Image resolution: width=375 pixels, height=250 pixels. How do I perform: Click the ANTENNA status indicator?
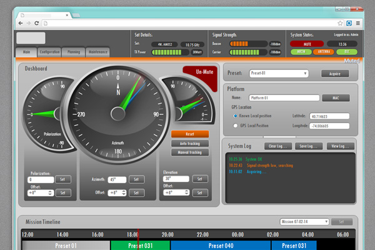[322, 52]
